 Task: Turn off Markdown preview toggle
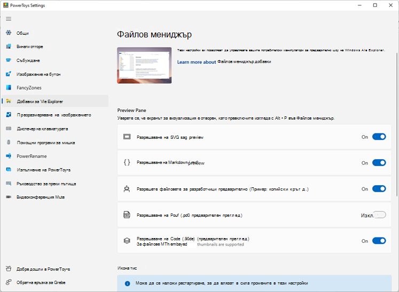tap(379, 163)
